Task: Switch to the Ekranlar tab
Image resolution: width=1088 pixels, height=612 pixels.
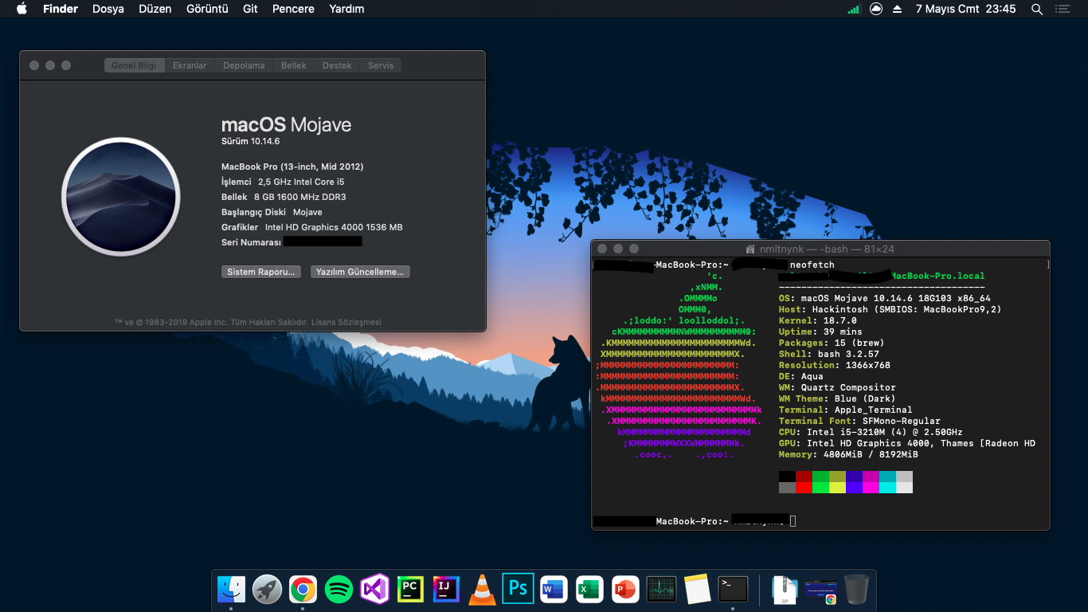Action: [190, 65]
